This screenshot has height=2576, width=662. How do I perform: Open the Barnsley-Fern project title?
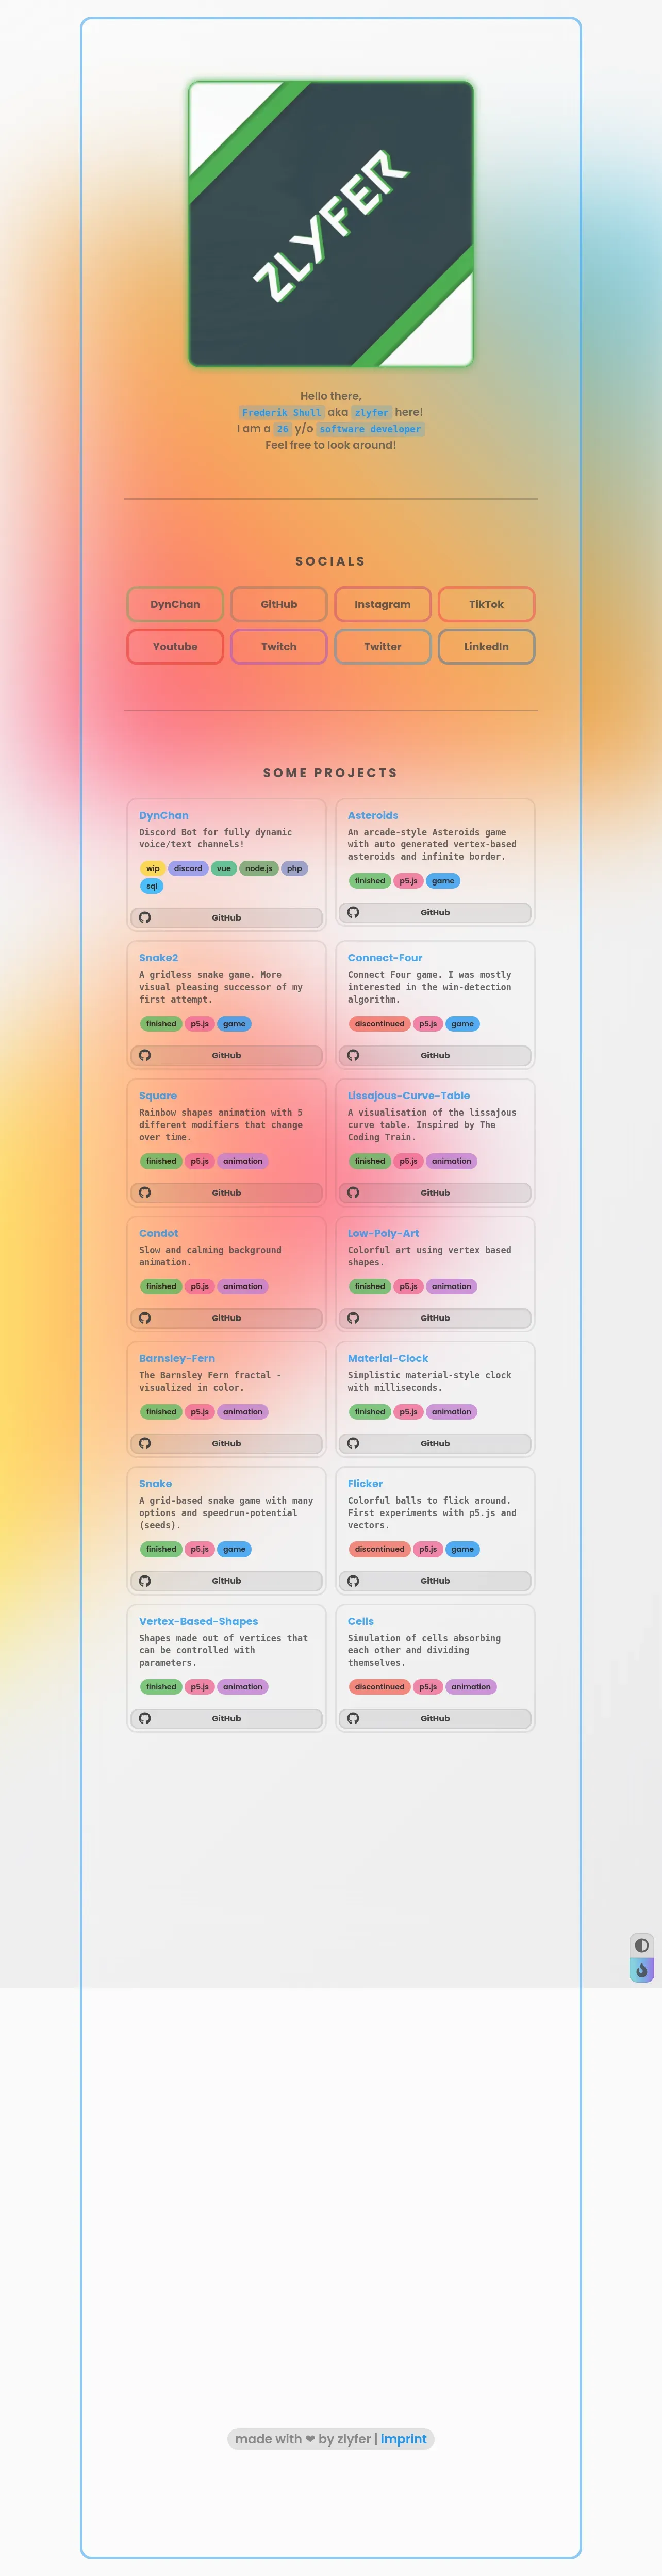click(x=177, y=1358)
